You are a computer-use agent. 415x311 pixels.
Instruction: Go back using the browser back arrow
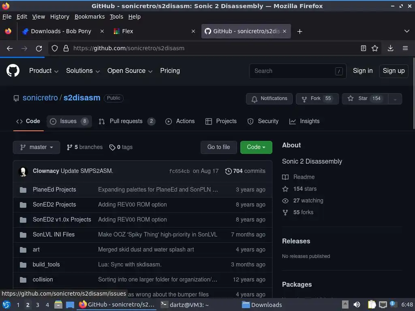click(x=10, y=49)
